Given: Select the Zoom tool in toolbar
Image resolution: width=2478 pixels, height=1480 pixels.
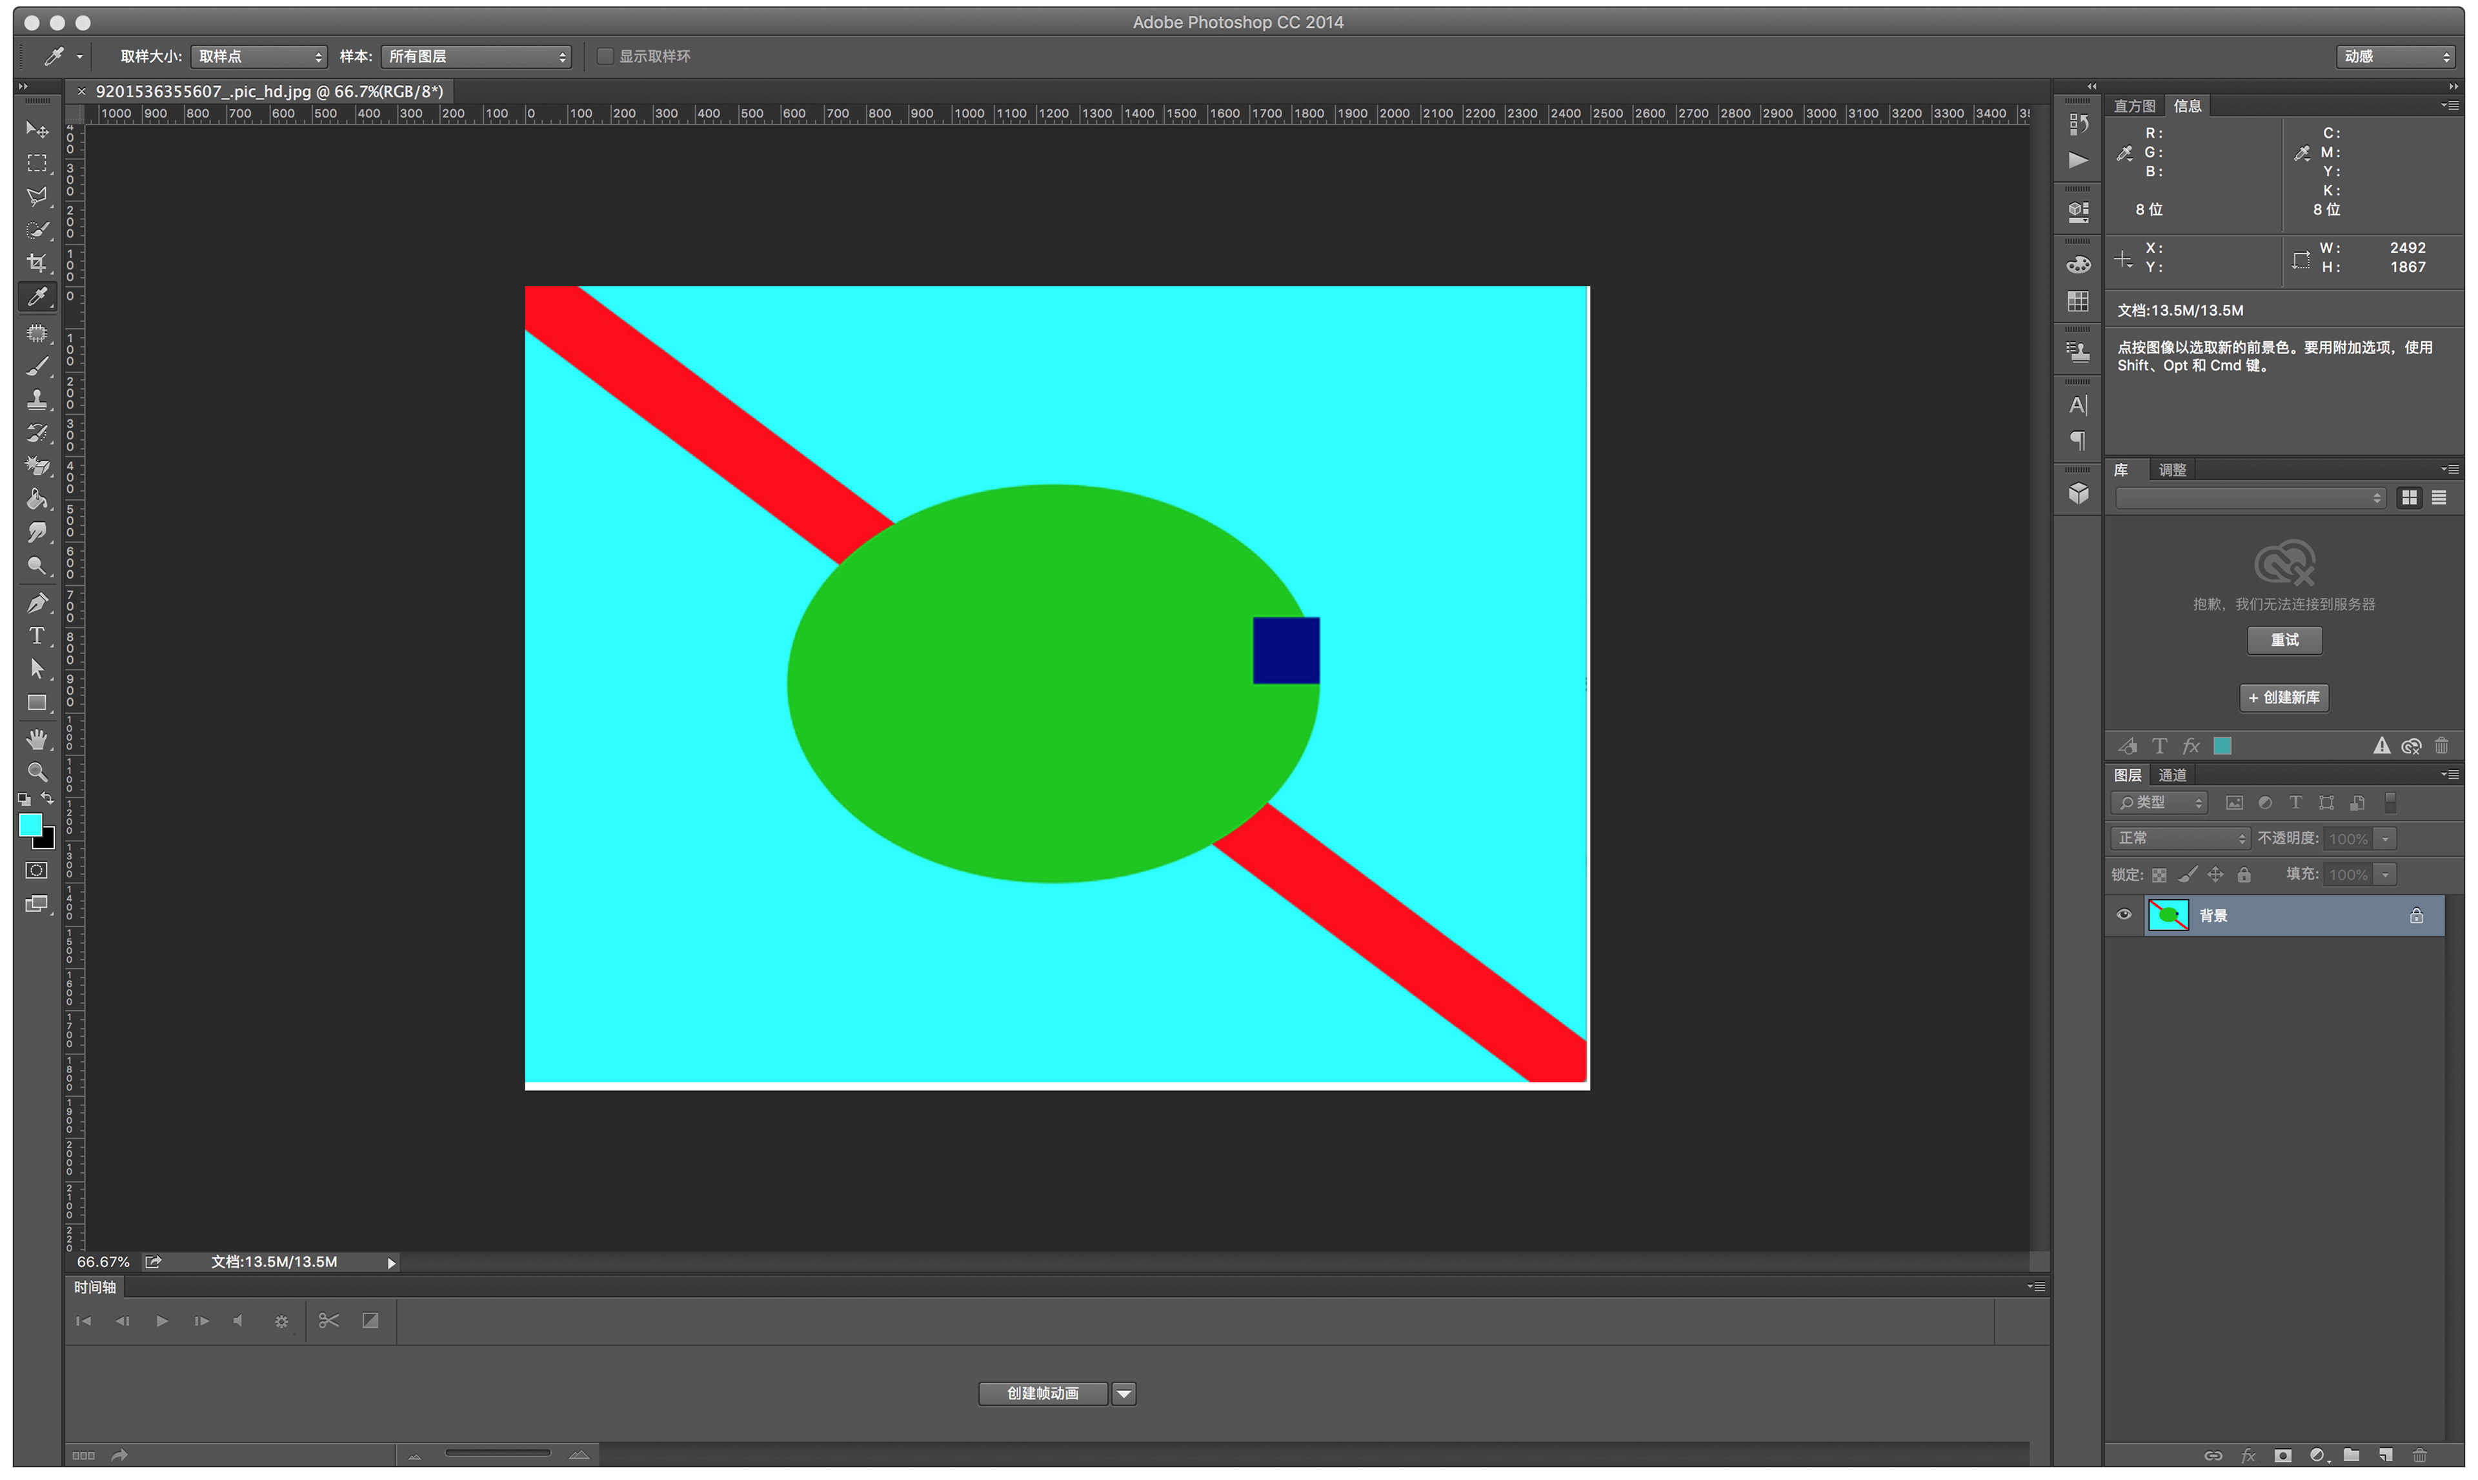Looking at the screenshot, I should (37, 772).
